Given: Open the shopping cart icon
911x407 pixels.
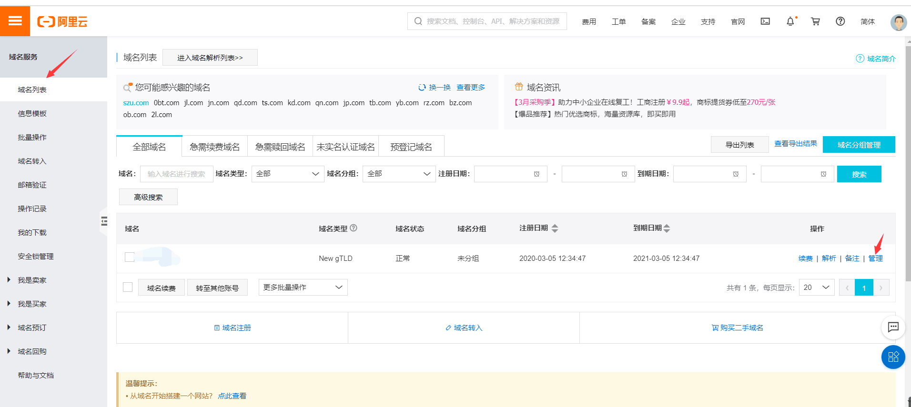Looking at the screenshot, I should (x=815, y=21).
